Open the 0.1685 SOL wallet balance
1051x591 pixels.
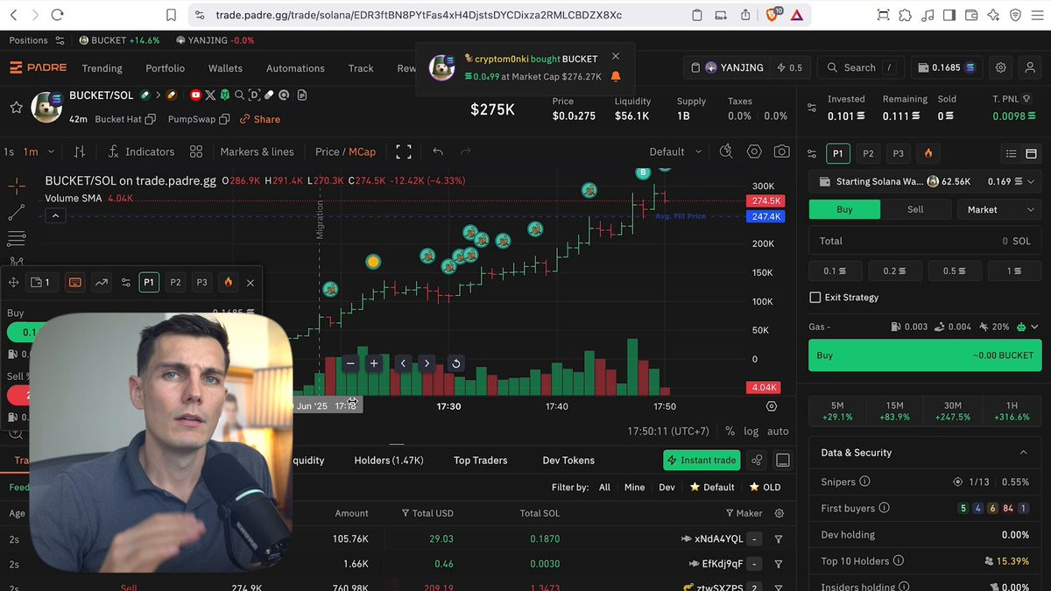[947, 67]
